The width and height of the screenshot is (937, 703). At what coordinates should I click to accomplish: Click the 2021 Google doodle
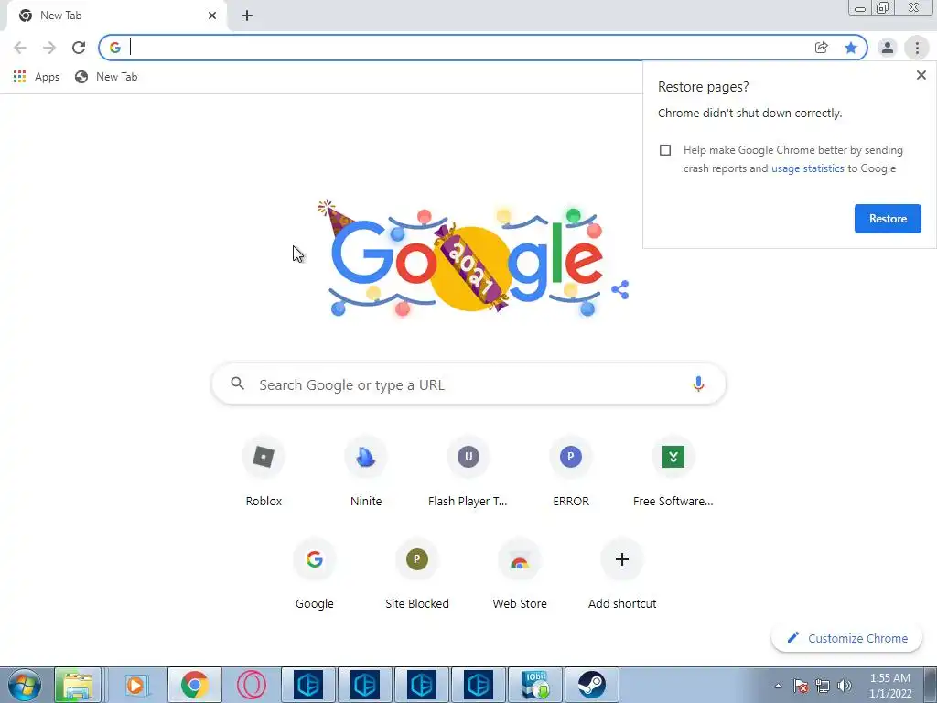tap(468, 258)
